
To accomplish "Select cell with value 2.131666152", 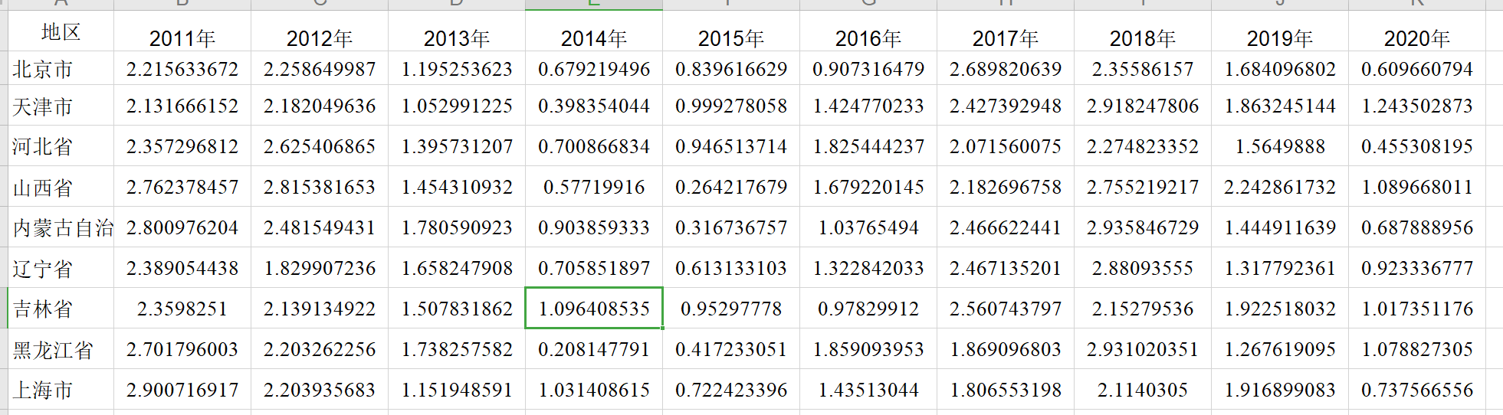I will point(182,106).
